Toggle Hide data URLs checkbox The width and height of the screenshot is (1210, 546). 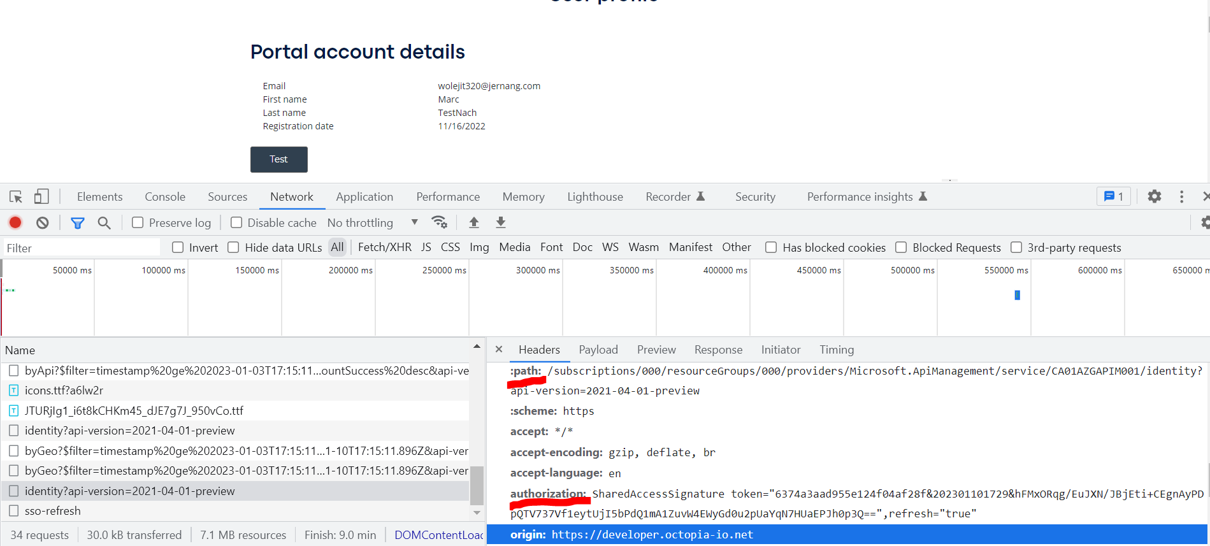233,247
